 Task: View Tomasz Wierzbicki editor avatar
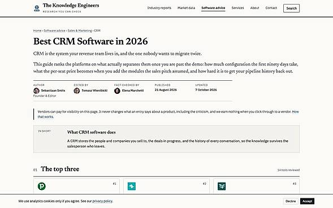tap(77, 90)
